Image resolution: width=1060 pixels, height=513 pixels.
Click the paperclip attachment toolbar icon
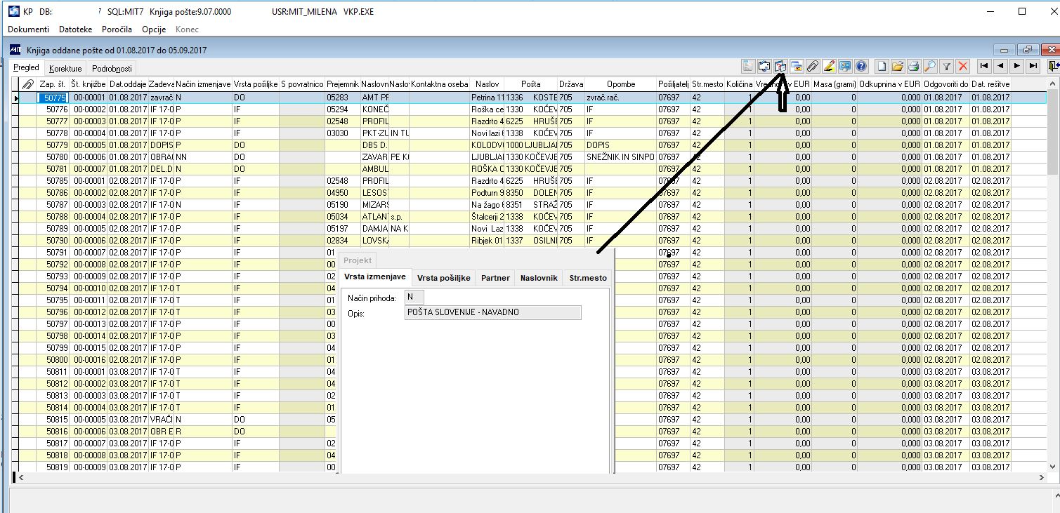pyautogui.click(x=812, y=66)
